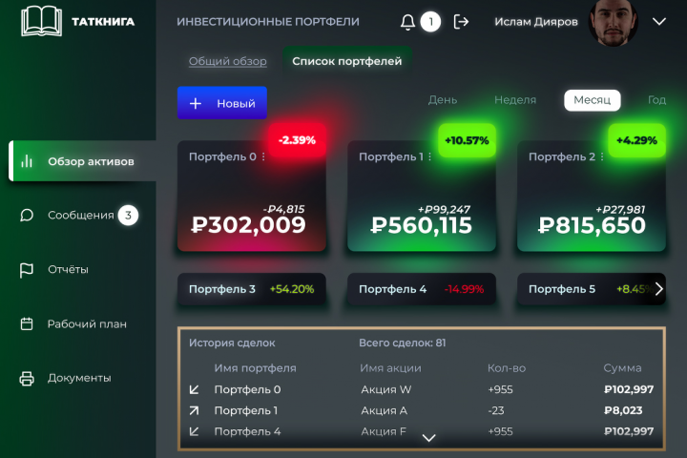Expand deal history with down chevron
The width and height of the screenshot is (687, 458).
(428, 438)
